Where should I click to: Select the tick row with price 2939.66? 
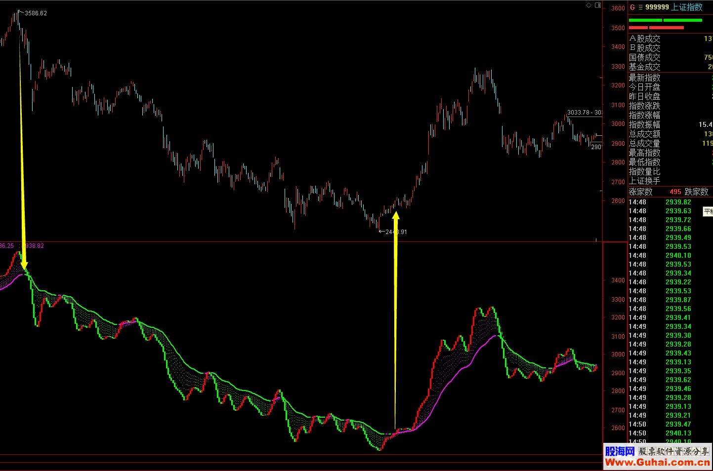(x=671, y=229)
